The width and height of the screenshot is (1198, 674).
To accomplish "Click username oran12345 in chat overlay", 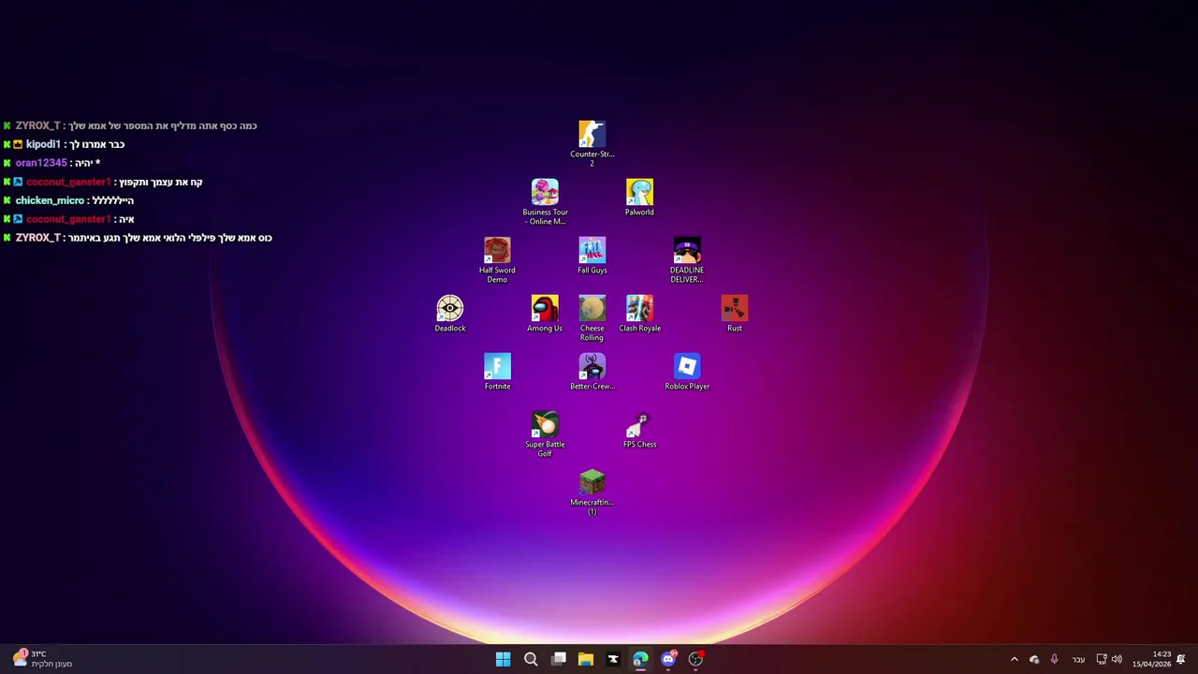I will pos(41,163).
